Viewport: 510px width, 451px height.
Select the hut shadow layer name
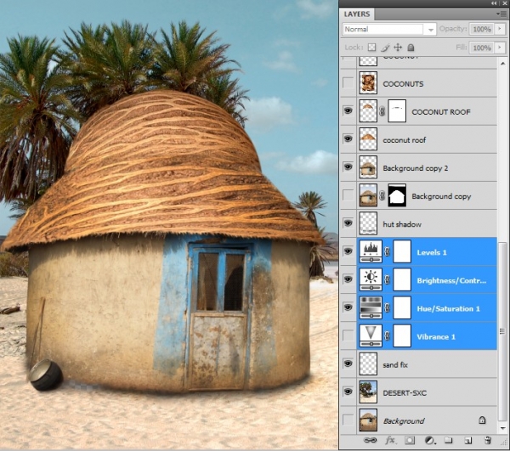[x=402, y=224]
